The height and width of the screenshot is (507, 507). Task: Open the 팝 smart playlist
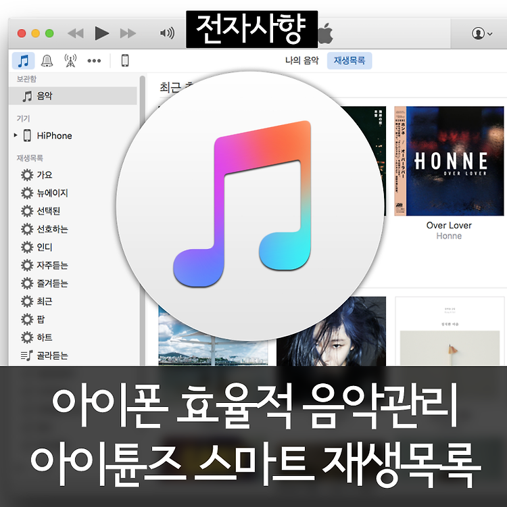41,320
